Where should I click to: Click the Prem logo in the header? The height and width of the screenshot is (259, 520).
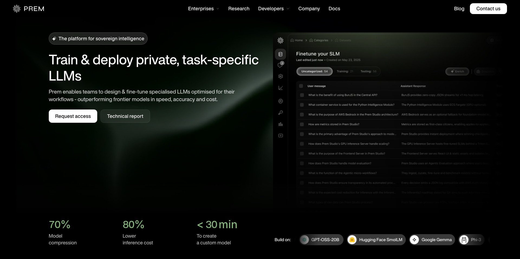(28, 9)
